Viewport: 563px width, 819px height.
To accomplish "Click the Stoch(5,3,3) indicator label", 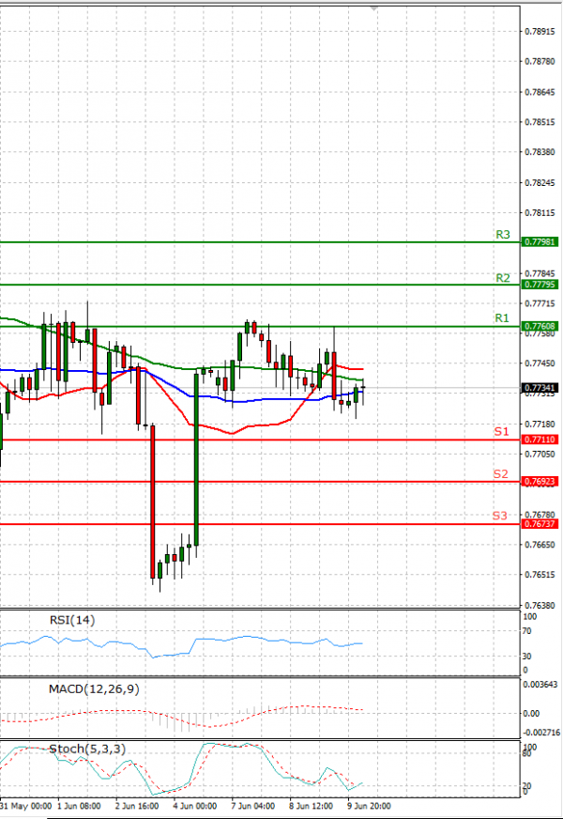I will pos(87,749).
